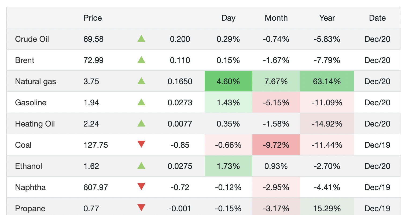Click Ethanol day change 1.73% cell
This screenshot has width=405, height=215.
click(229, 166)
